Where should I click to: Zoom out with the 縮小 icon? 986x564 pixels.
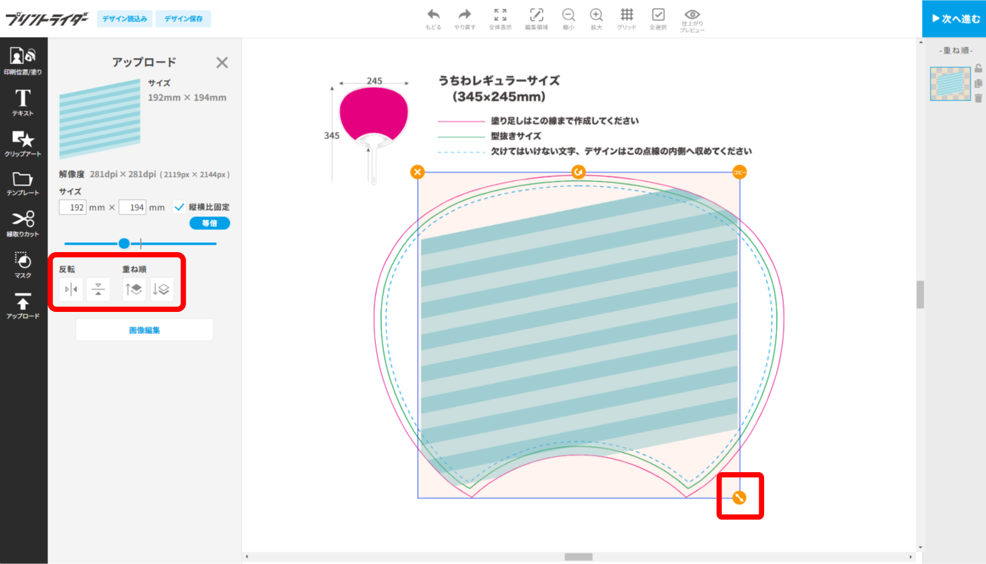tap(568, 19)
